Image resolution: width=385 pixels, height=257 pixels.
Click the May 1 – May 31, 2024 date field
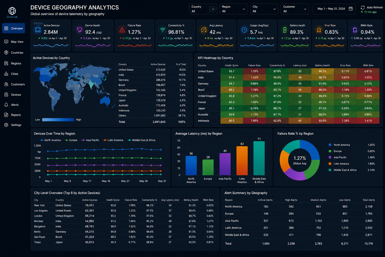(334, 9)
